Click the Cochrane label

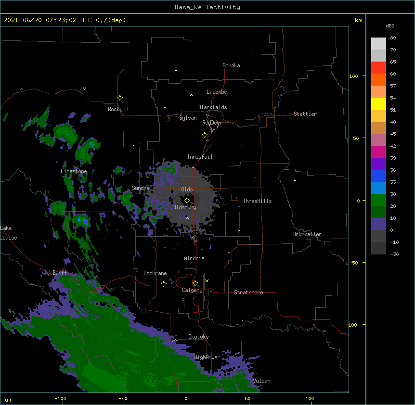[x=155, y=273]
